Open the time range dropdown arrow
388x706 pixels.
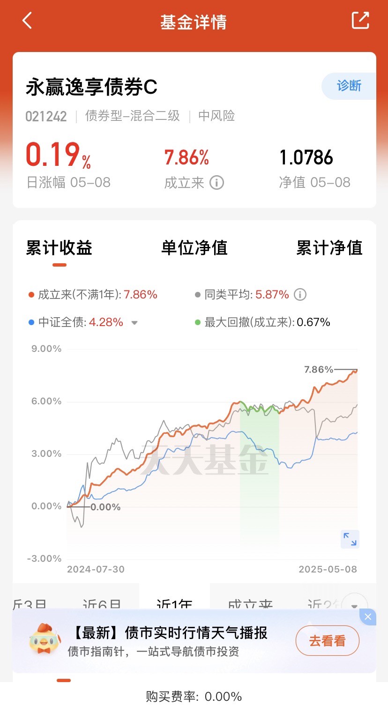pyautogui.click(x=354, y=605)
